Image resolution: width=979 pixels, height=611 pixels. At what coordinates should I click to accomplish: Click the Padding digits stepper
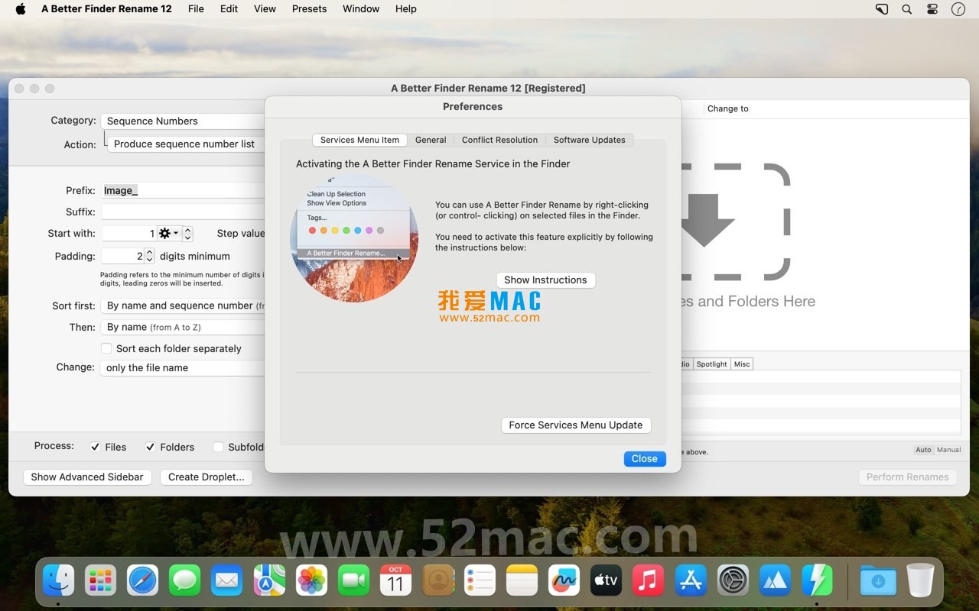point(150,256)
